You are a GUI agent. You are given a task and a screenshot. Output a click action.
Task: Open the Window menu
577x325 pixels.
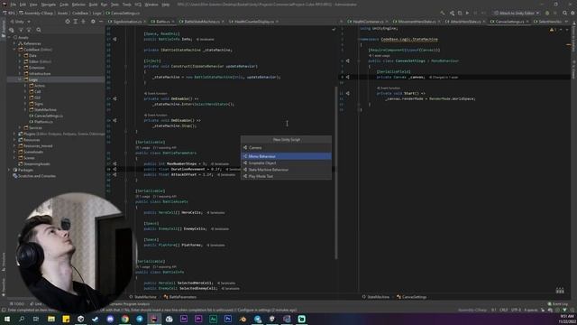click(x=151, y=5)
